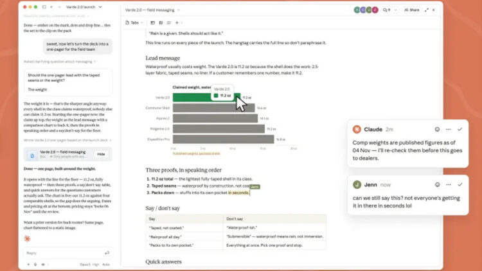Click the purple collaborator avatar
The width and height of the screenshot is (482, 271).
pyautogui.click(x=363, y=10)
